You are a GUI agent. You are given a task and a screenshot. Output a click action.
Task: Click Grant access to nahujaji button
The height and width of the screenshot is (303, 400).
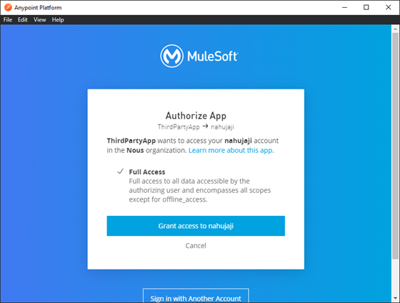pos(196,226)
